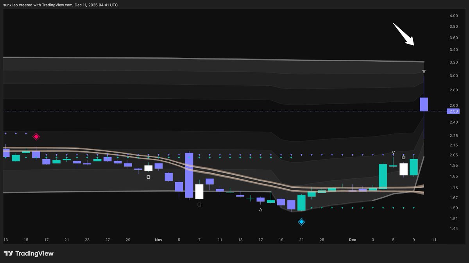Click the 15 date axis label
Screen dimensions: 469x263
tap(26, 240)
